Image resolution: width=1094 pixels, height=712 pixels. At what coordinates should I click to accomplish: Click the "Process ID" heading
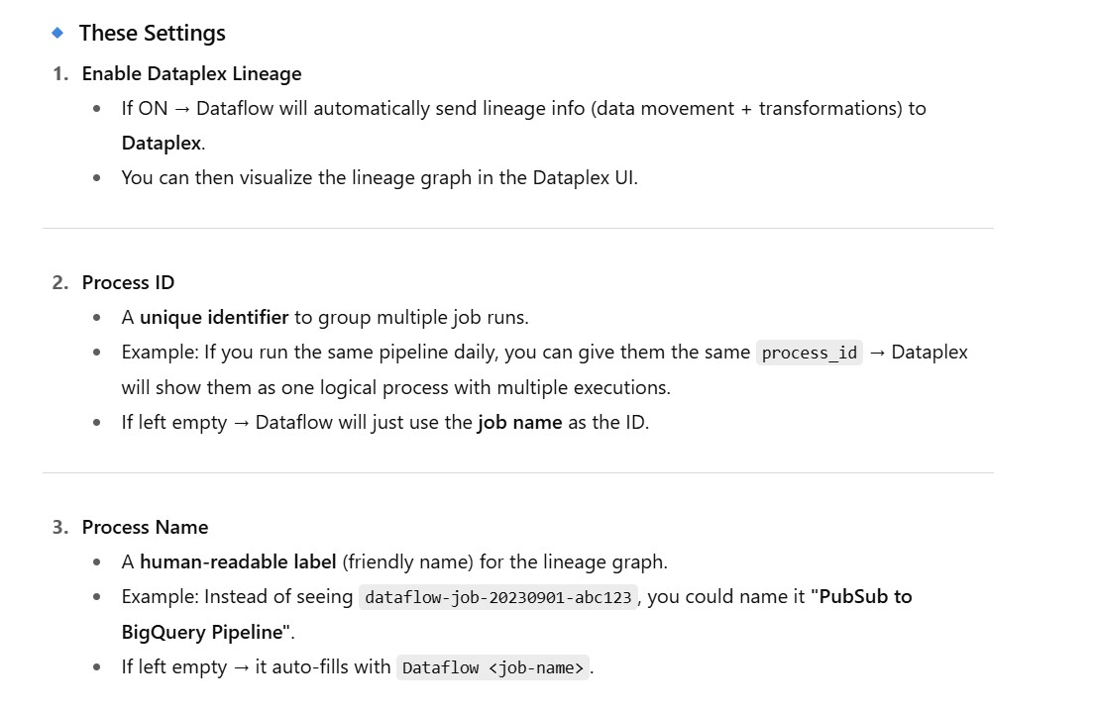[x=128, y=282]
